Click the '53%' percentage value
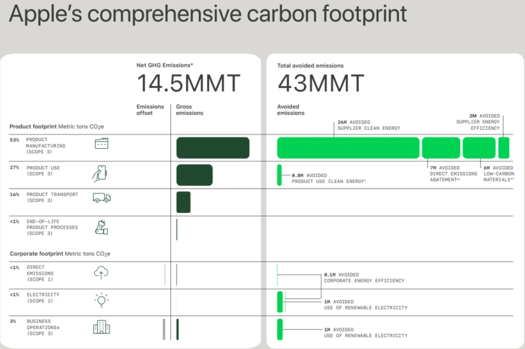This screenshot has width=525, height=349. point(14,140)
